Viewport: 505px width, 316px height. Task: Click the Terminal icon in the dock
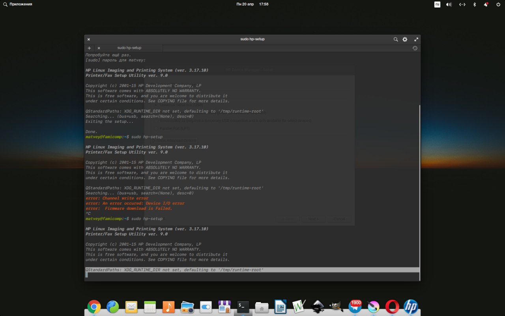point(243,307)
